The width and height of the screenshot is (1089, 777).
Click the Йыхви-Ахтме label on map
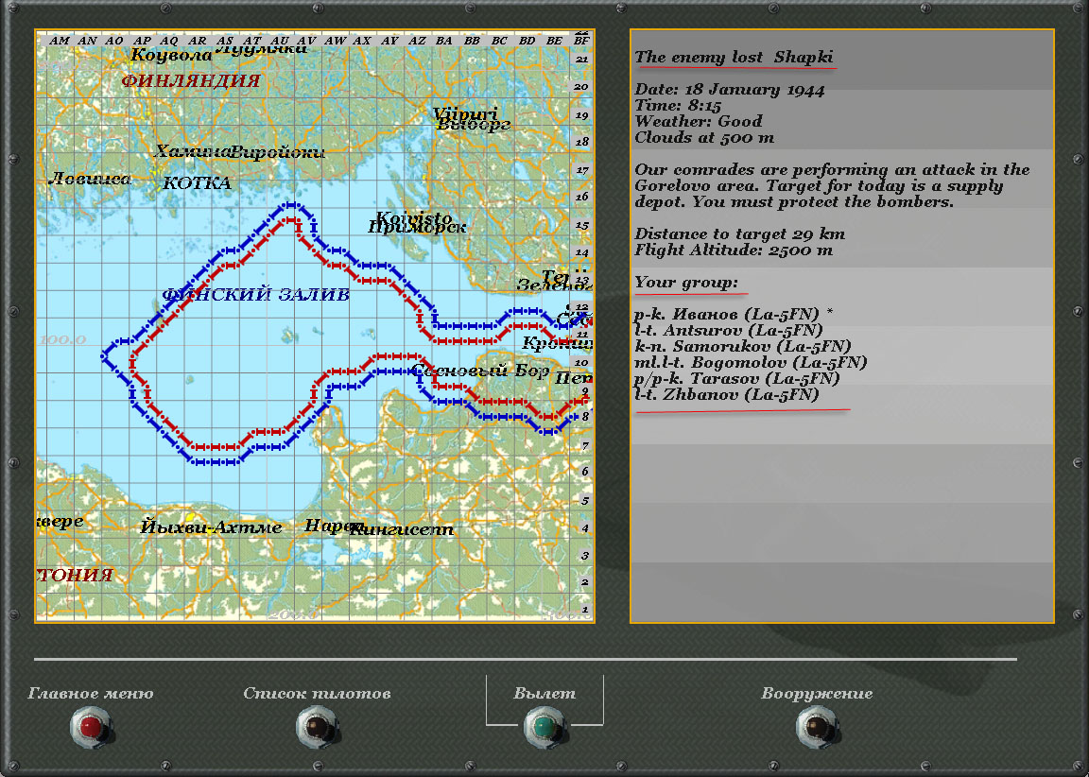coord(211,527)
